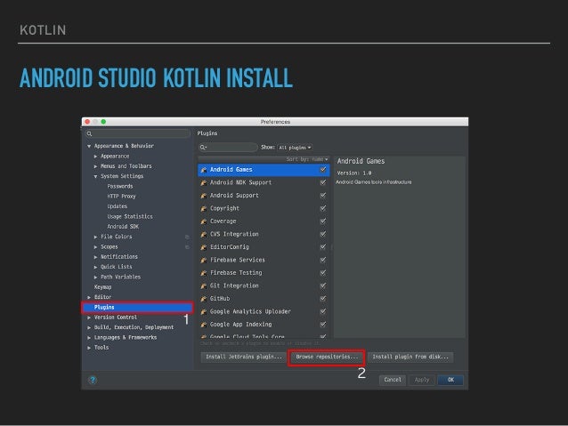Click Install JetBrains plugin button

(243, 357)
